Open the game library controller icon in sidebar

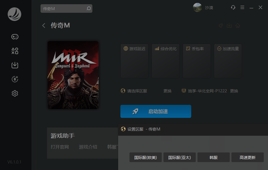click(15, 37)
